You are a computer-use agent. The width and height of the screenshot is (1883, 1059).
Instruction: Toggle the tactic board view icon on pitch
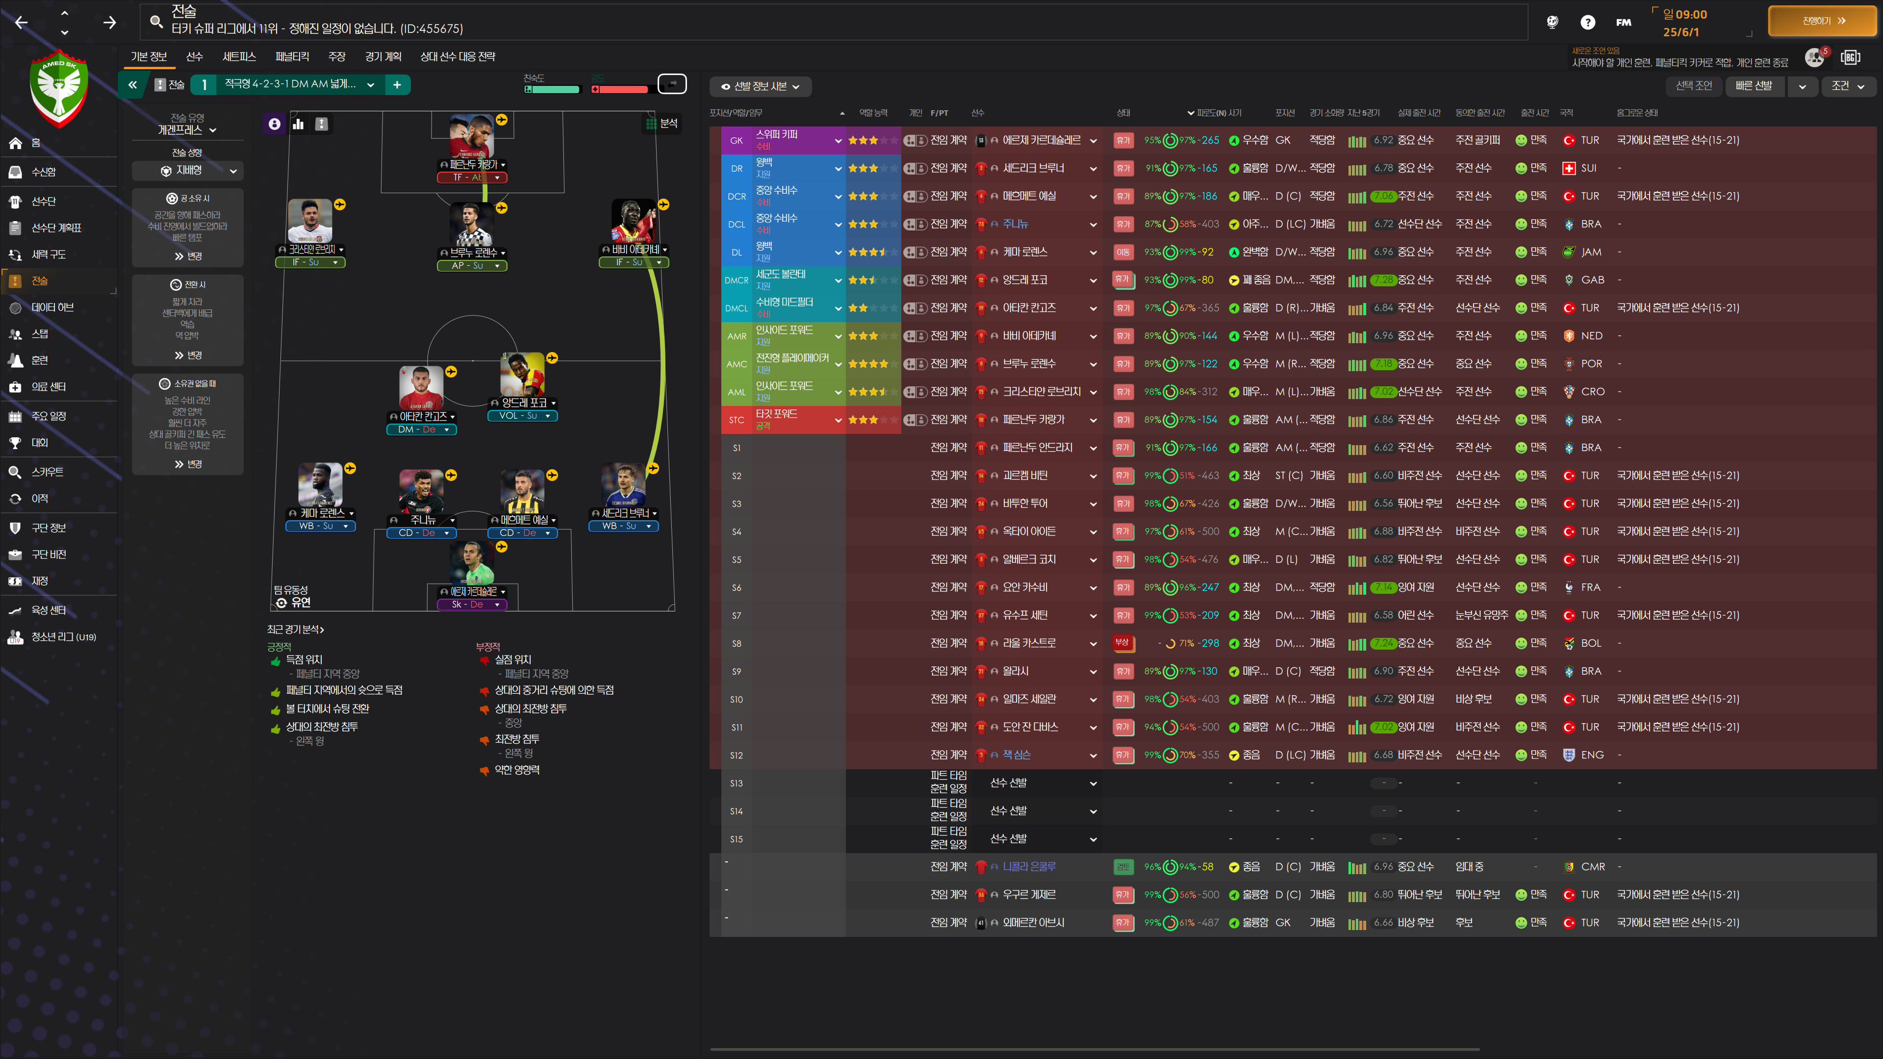322,124
